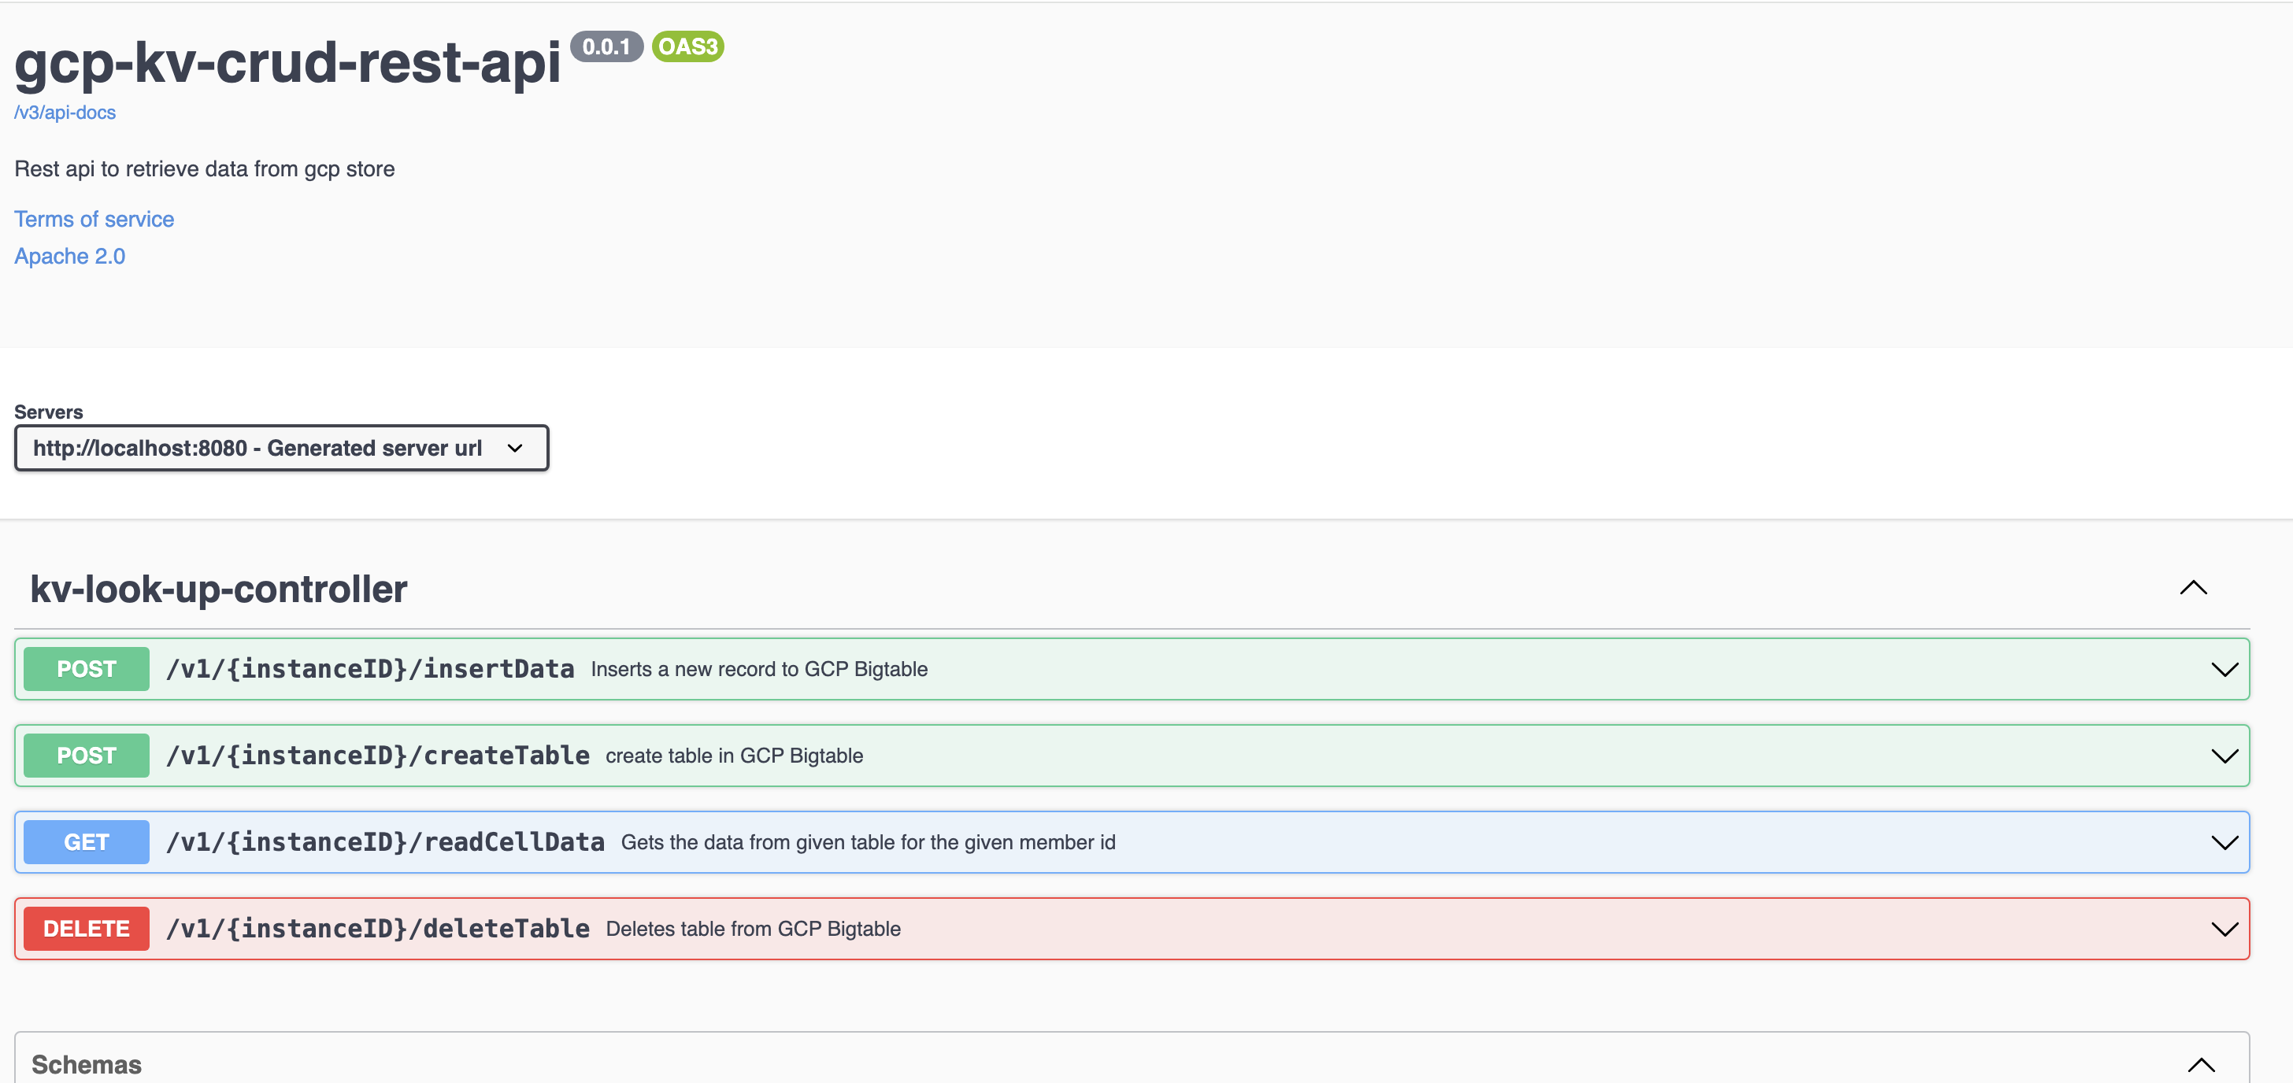2293x1083 pixels.
Task: Open the Servers dropdown for localhost:8080
Action: pos(281,448)
